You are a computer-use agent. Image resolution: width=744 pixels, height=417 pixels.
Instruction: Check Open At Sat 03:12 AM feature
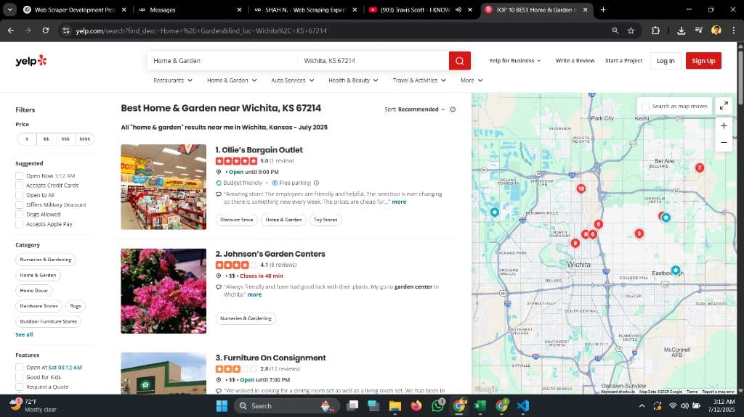(19, 367)
